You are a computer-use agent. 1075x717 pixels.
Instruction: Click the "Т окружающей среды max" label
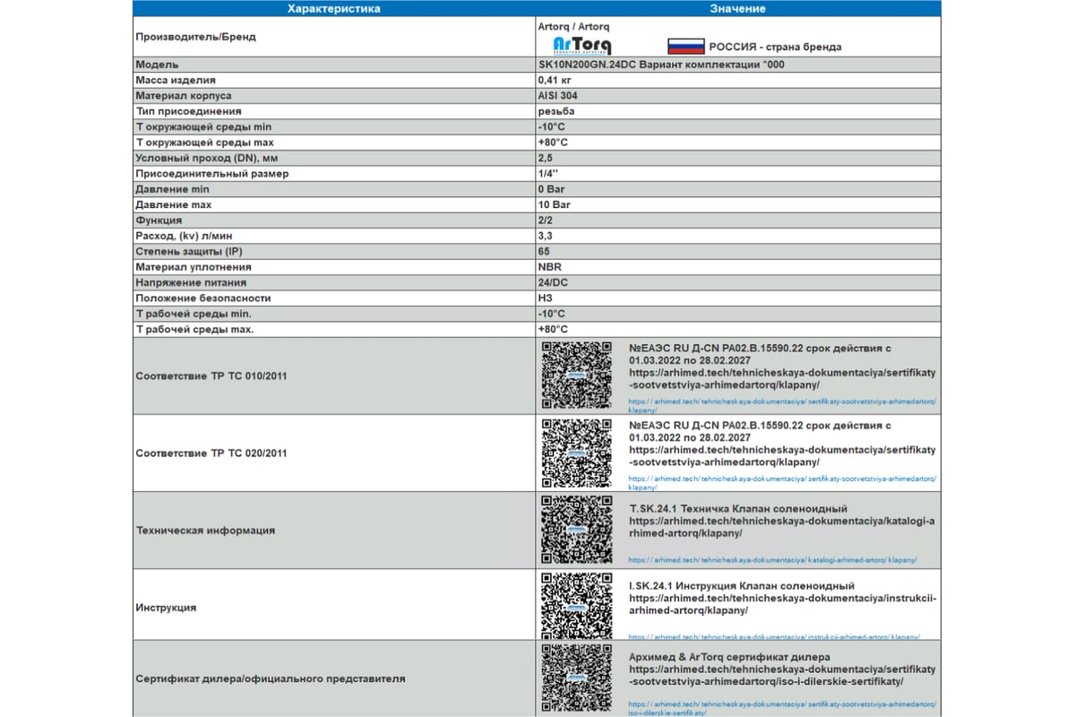point(204,143)
